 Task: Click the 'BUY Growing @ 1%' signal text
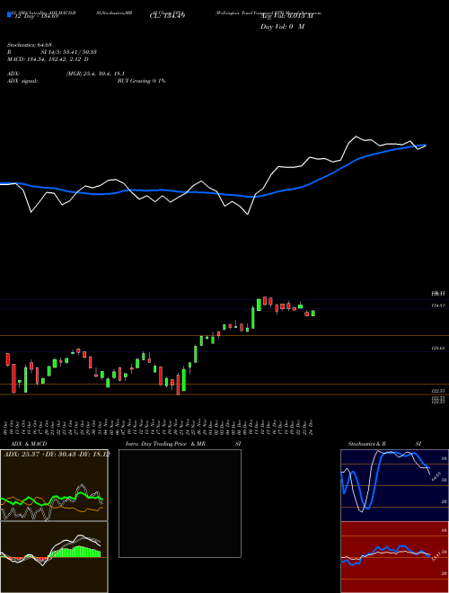(141, 81)
